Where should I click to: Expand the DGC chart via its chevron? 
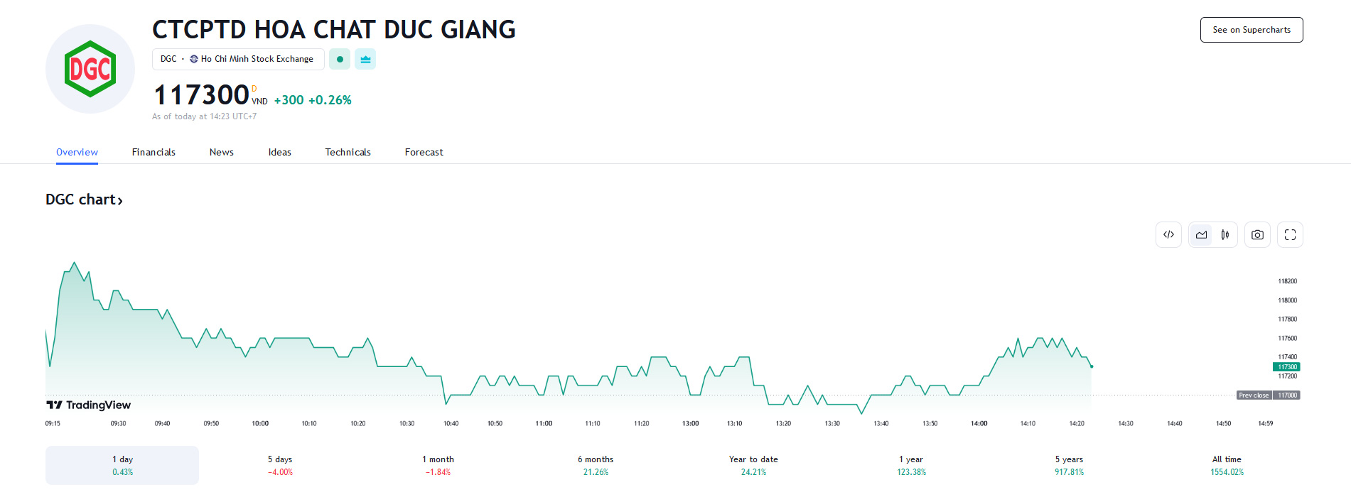click(x=119, y=200)
